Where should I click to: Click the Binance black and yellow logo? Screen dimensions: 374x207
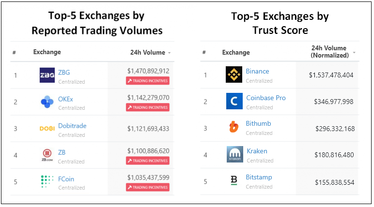coord(234,74)
